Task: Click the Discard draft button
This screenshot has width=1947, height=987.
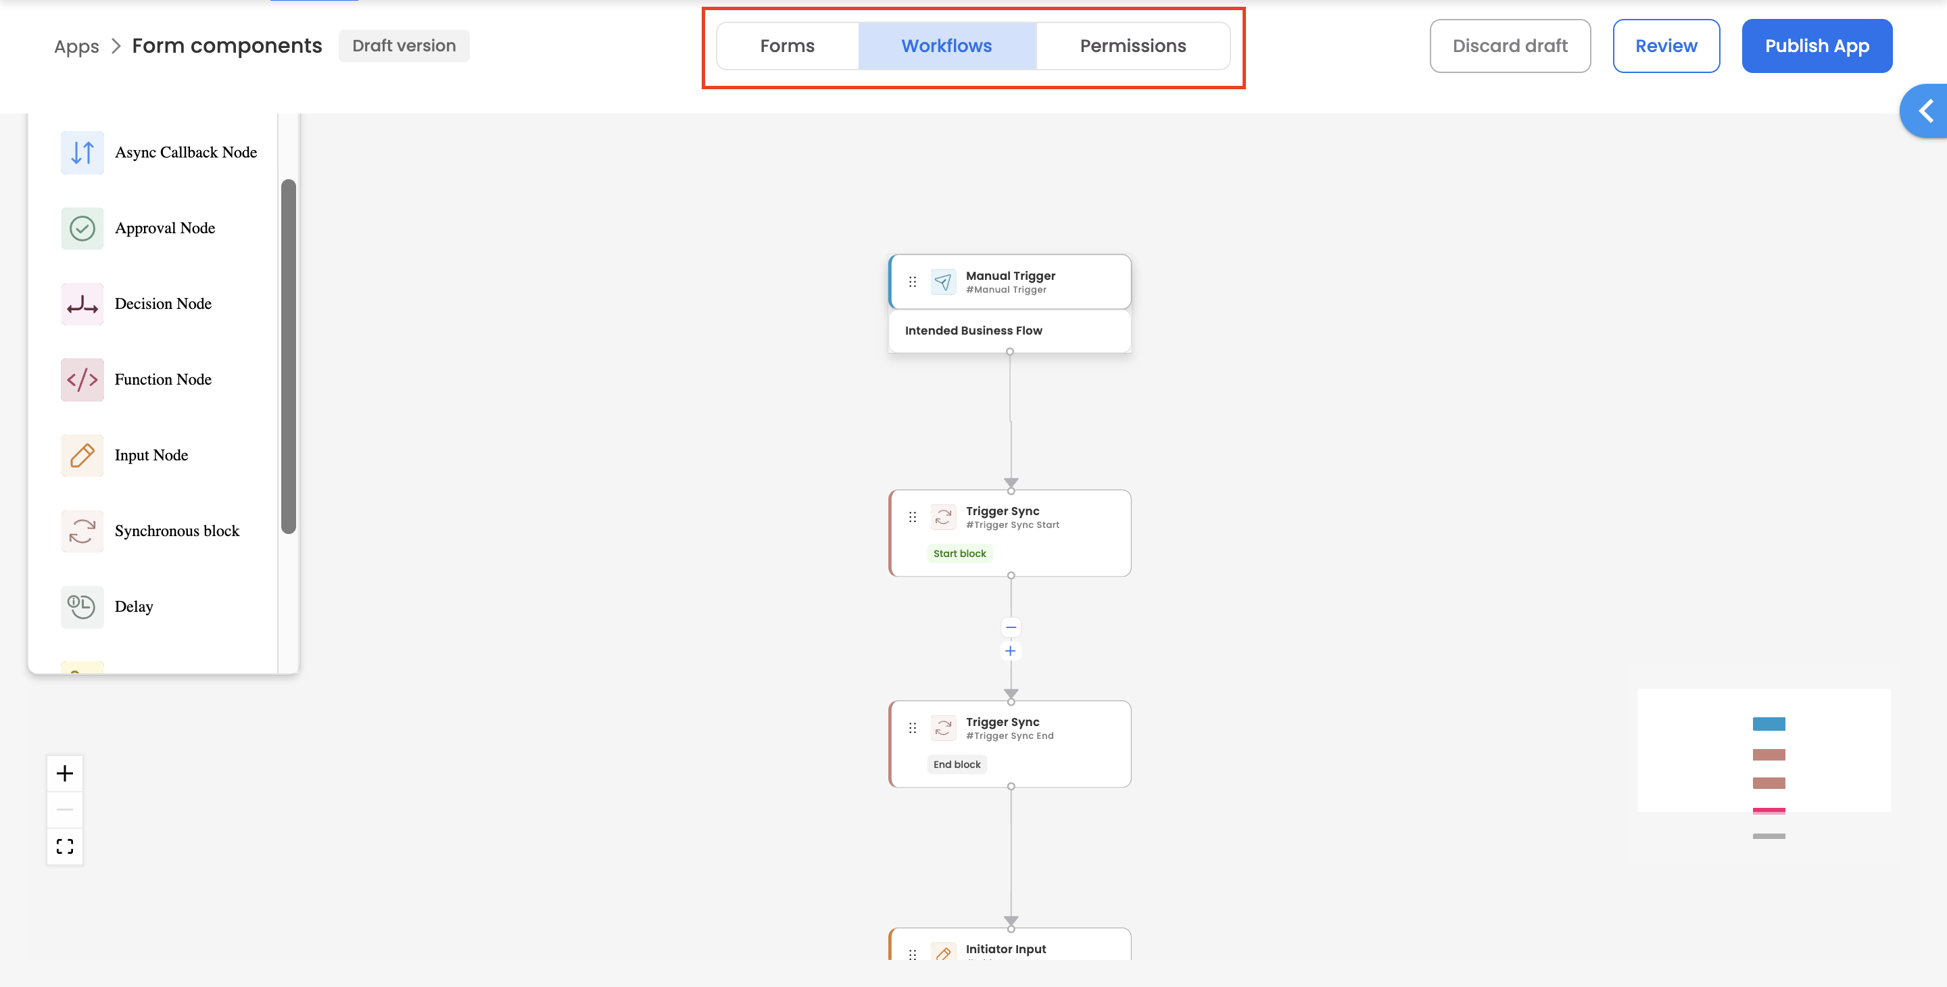Action: [x=1510, y=46]
